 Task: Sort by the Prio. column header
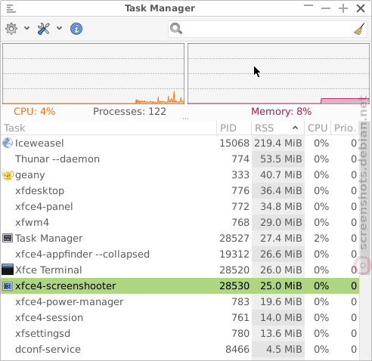345,128
